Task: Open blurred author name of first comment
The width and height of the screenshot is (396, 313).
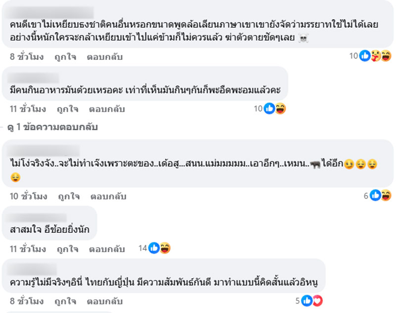Action: [x=50, y=13]
